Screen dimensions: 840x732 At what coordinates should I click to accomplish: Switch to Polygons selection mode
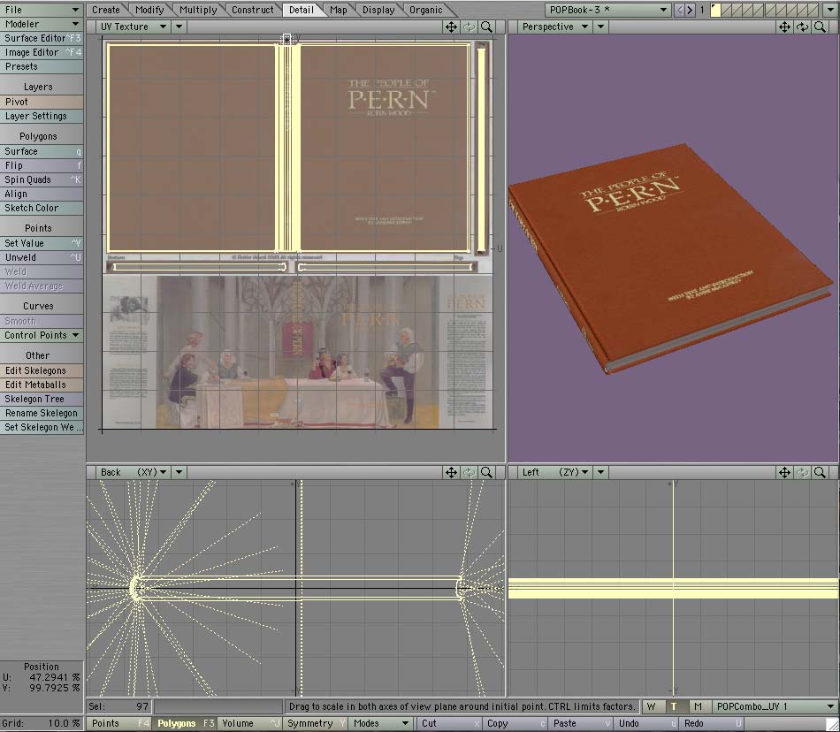pyautogui.click(x=185, y=723)
